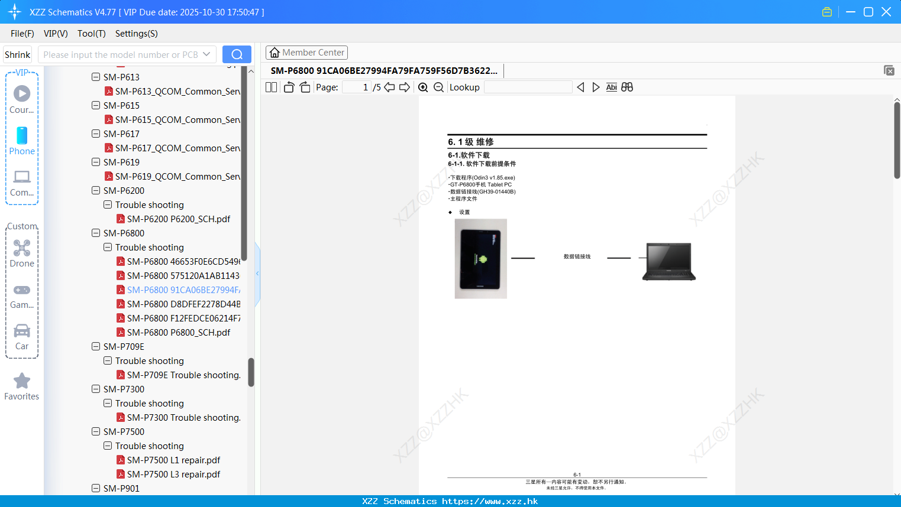This screenshot has height=507, width=901.
Task: Collapse the SM-P613 tree node
Action: pos(96,77)
